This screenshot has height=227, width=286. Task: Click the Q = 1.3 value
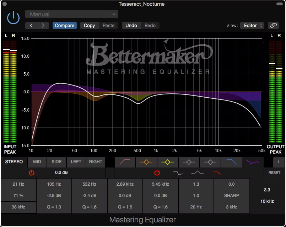[54, 207]
